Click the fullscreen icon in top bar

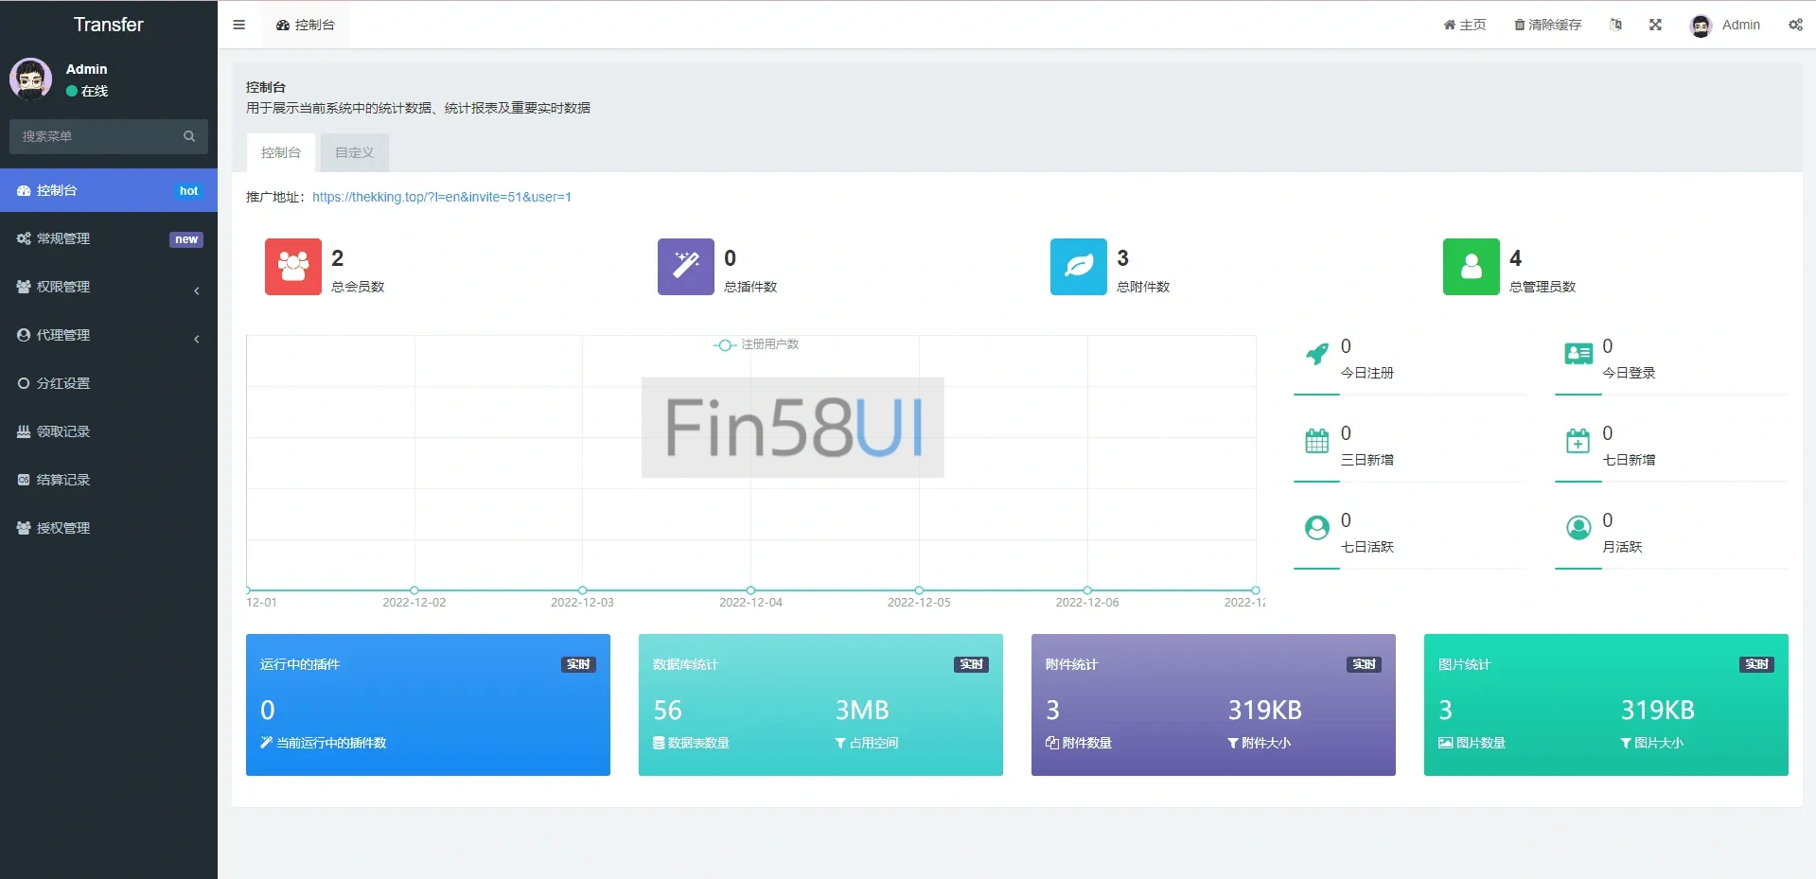pyautogui.click(x=1655, y=25)
